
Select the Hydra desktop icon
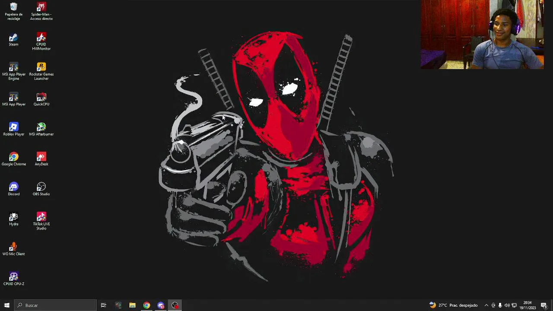click(13, 219)
